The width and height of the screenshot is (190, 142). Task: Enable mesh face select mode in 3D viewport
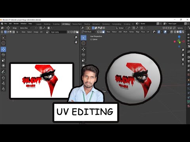pyautogui.click(x=103, y=32)
